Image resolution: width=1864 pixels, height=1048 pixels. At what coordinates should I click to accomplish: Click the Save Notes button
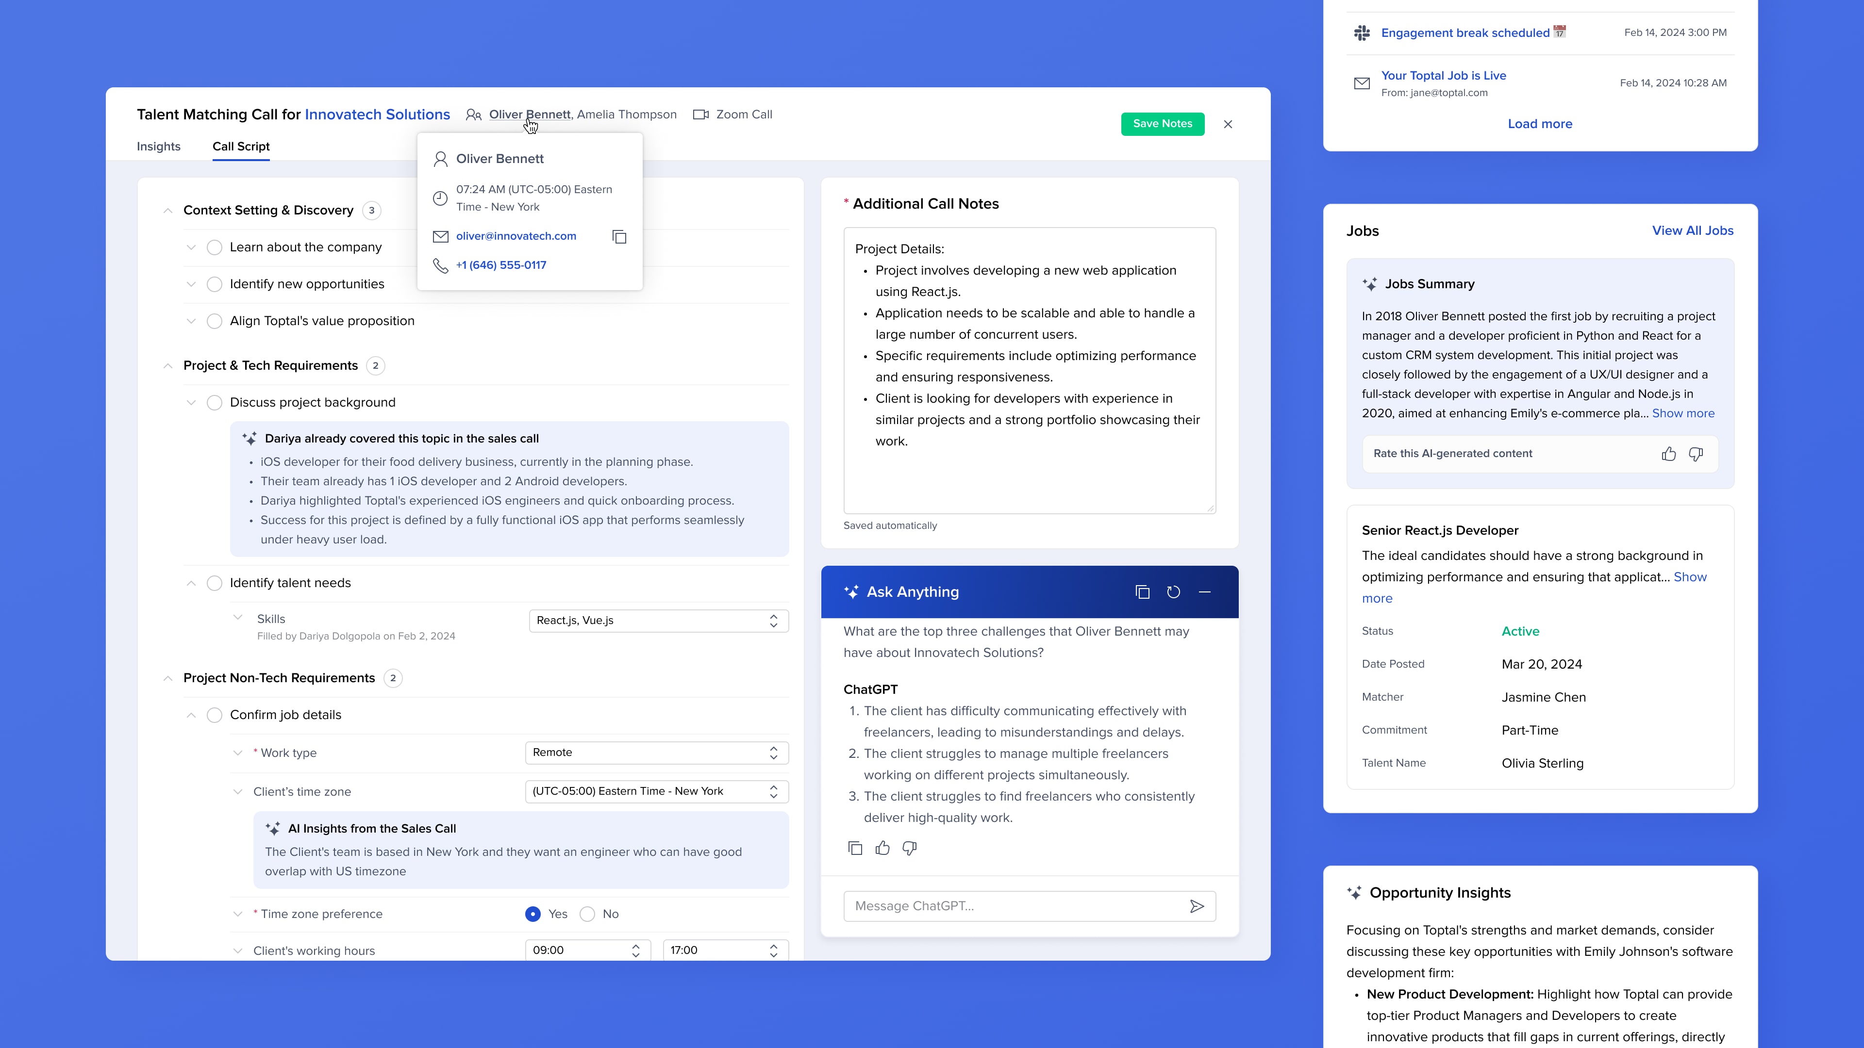[1162, 124]
